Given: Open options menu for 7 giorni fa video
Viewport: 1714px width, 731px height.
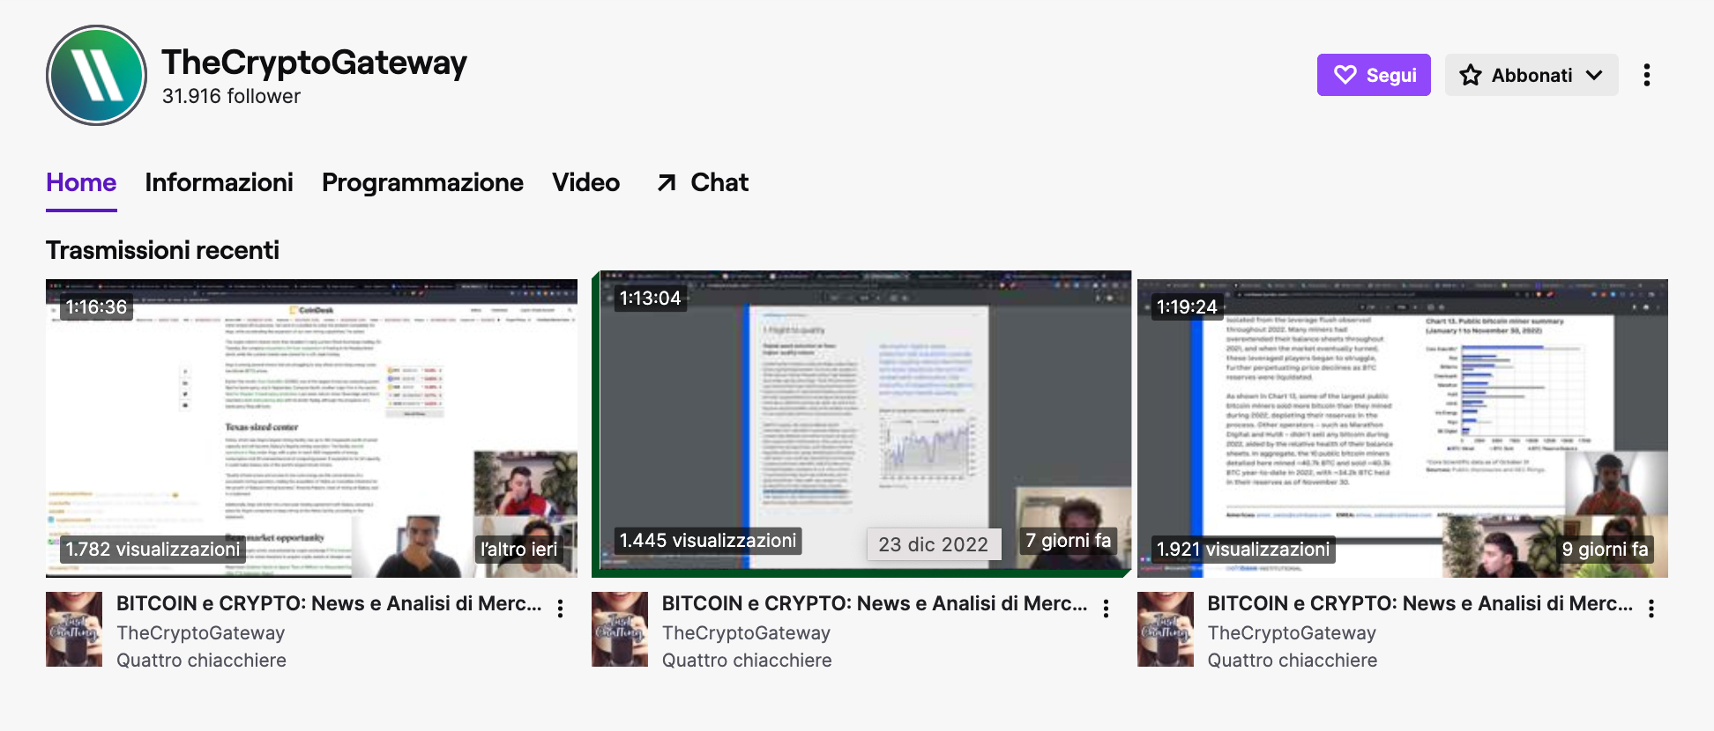Looking at the screenshot, I should pyautogui.click(x=1106, y=608).
